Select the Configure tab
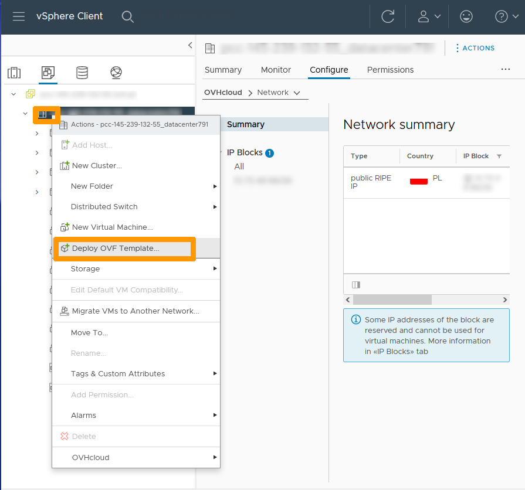 point(329,70)
